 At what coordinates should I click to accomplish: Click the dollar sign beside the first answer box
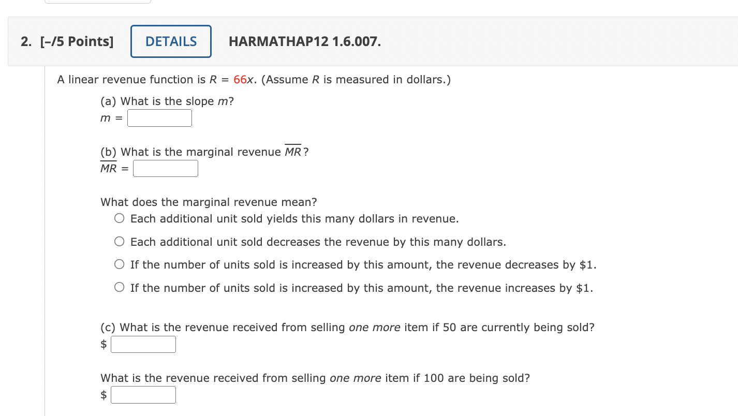104,344
